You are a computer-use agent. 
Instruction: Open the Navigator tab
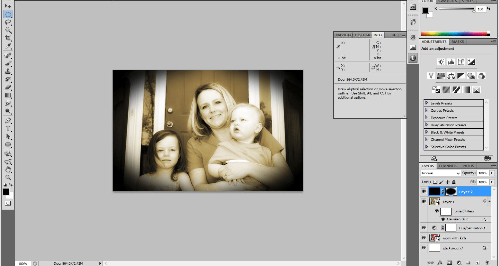[344, 35]
